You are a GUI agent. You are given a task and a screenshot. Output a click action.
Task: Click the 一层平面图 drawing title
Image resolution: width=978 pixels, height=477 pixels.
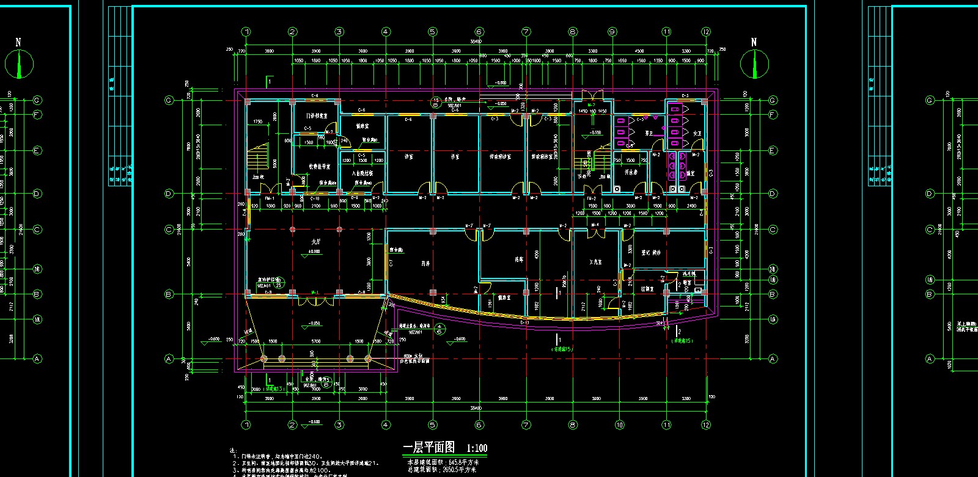click(428, 448)
